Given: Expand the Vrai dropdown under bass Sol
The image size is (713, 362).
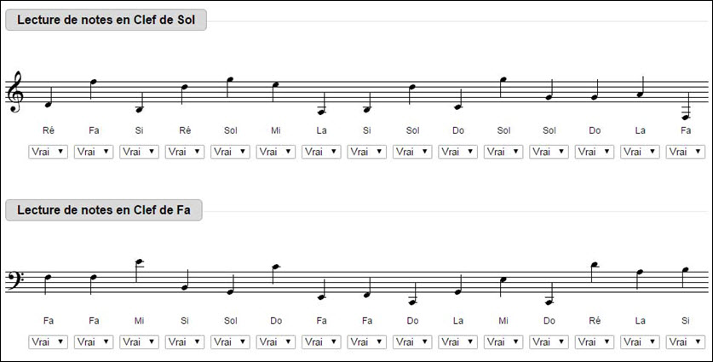Looking at the screenshot, I should pyautogui.click(x=230, y=342).
